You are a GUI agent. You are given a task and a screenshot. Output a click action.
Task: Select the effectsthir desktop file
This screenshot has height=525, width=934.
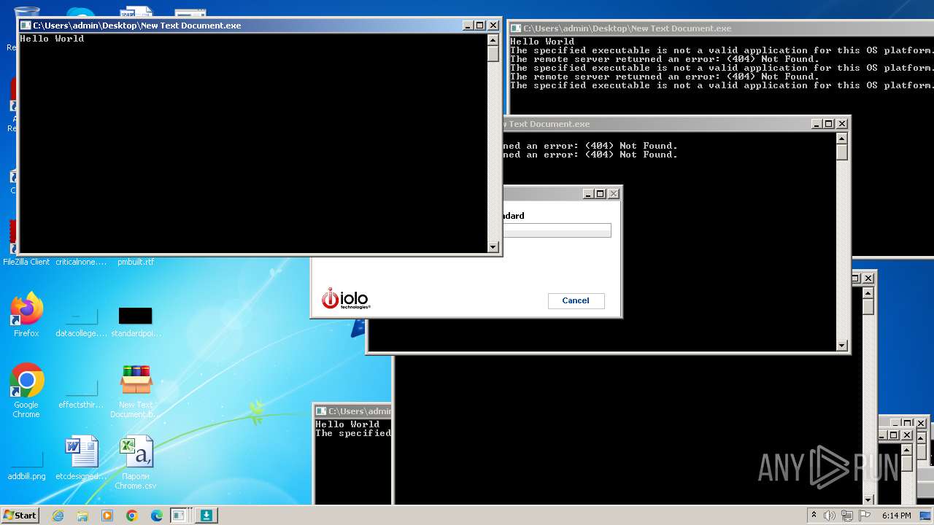click(x=81, y=392)
